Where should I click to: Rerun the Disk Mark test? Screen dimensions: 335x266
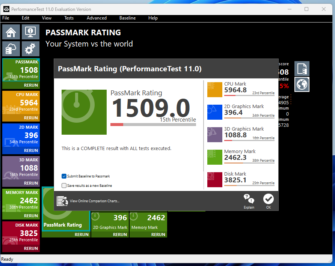pos(31,248)
